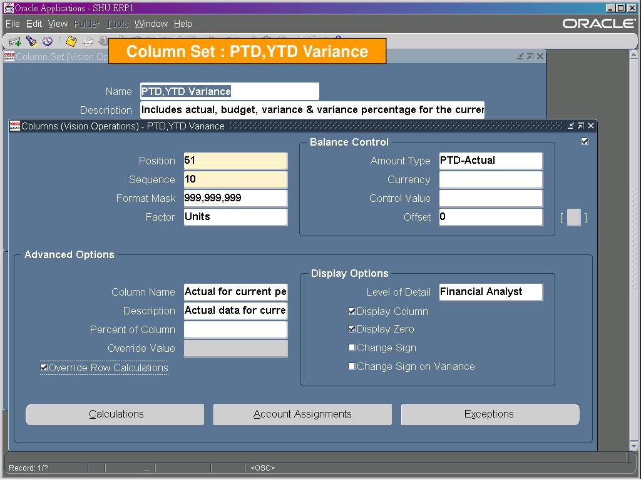Click the main window scrollbar down arrow

pos(633,446)
